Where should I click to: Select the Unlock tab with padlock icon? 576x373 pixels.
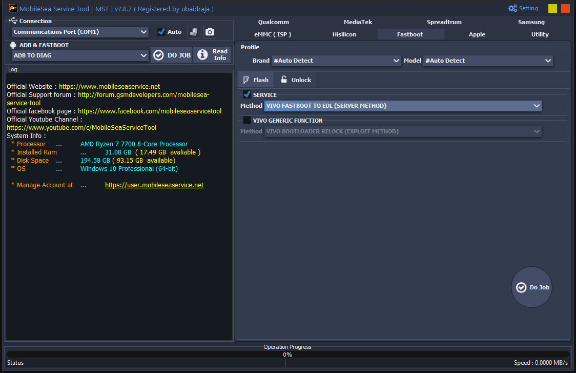coord(295,80)
